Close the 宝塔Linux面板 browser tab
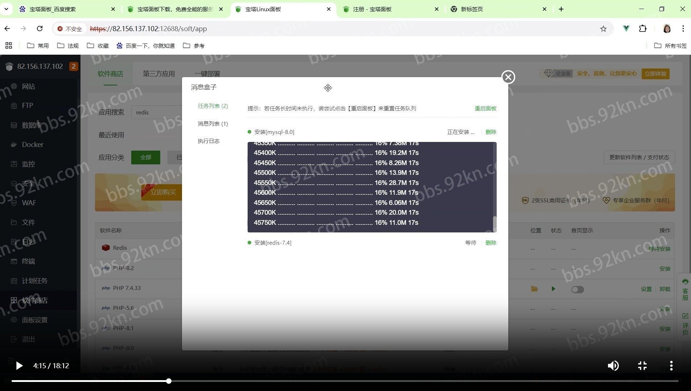The image size is (691, 391). pyautogui.click(x=329, y=9)
